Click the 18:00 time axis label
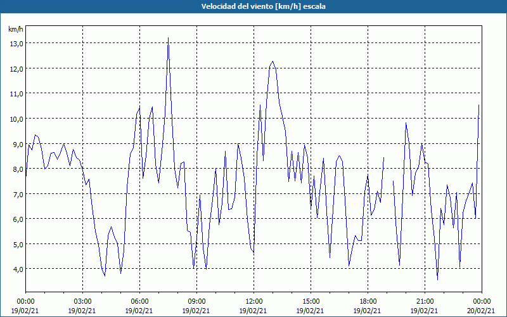 tap(368, 302)
